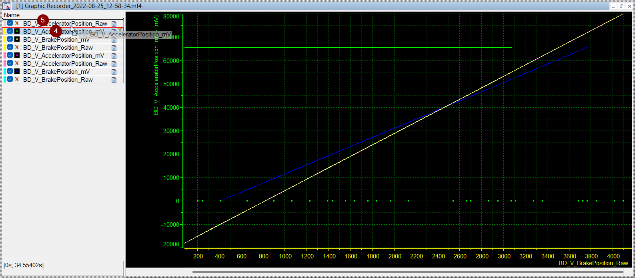The width and height of the screenshot is (635, 278).
Task: Click the horizontal scrollbar below the graph
Action: coord(408,272)
